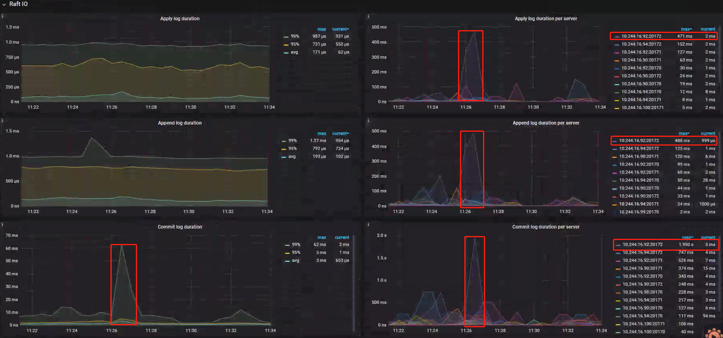Sort Append log duration legend by max
723x338 pixels.
(x=322, y=134)
